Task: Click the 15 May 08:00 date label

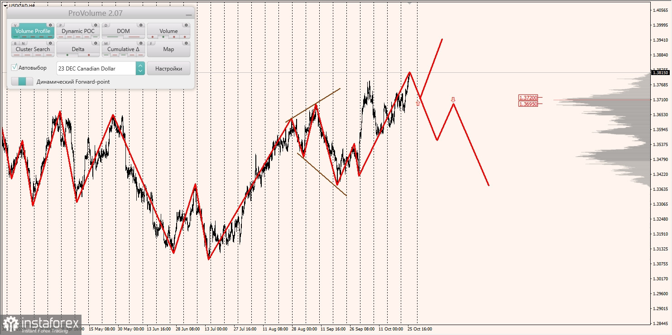Action: pos(101,329)
